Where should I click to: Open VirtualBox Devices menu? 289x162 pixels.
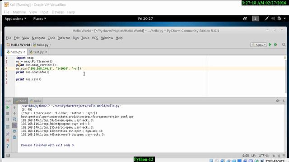(58, 12)
